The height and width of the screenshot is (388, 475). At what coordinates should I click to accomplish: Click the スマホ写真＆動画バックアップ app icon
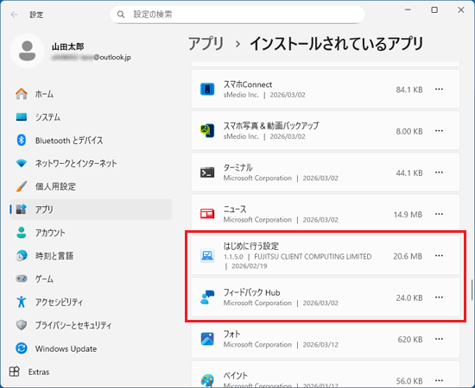coord(207,131)
